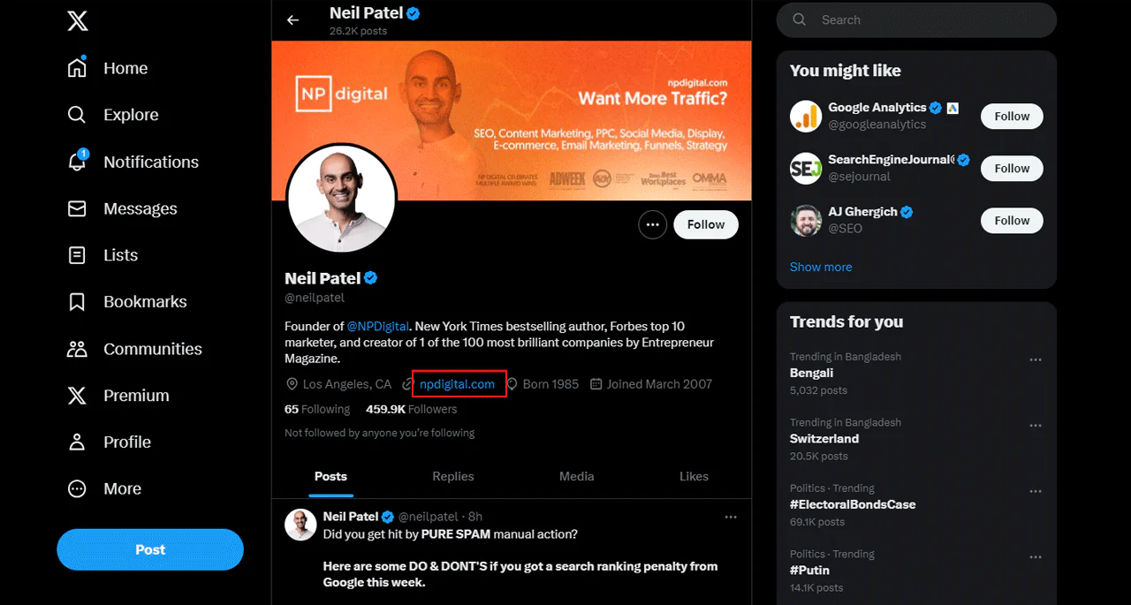The width and height of the screenshot is (1131, 605).
Task: Select the X logo at the top left
Action: pyautogui.click(x=78, y=20)
